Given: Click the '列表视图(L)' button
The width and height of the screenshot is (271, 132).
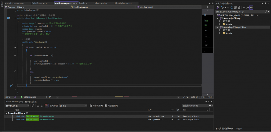Looking at the screenshot, I should [x=111, y=106].
